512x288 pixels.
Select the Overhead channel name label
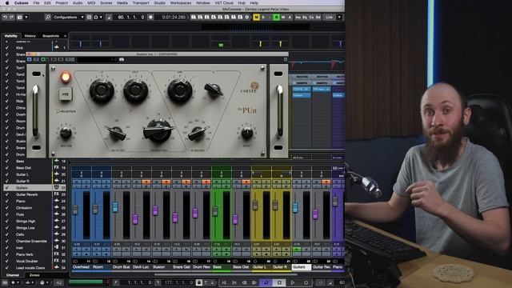tap(81, 267)
